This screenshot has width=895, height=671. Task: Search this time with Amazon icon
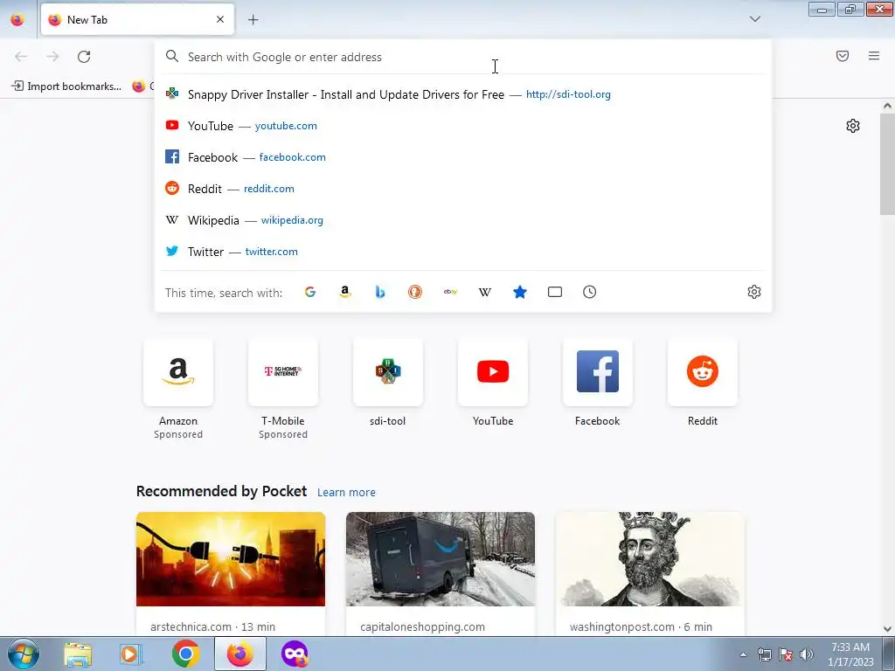[344, 292]
